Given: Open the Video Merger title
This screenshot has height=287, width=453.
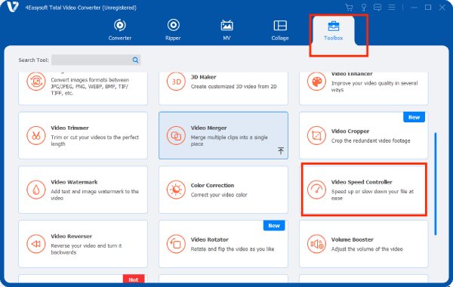Looking at the screenshot, I should [208, 128].
